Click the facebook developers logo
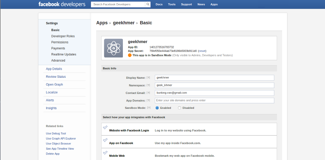325x160 pixels. 62,4
